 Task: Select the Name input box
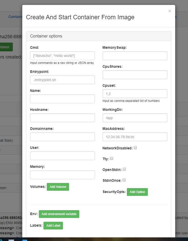62,99
